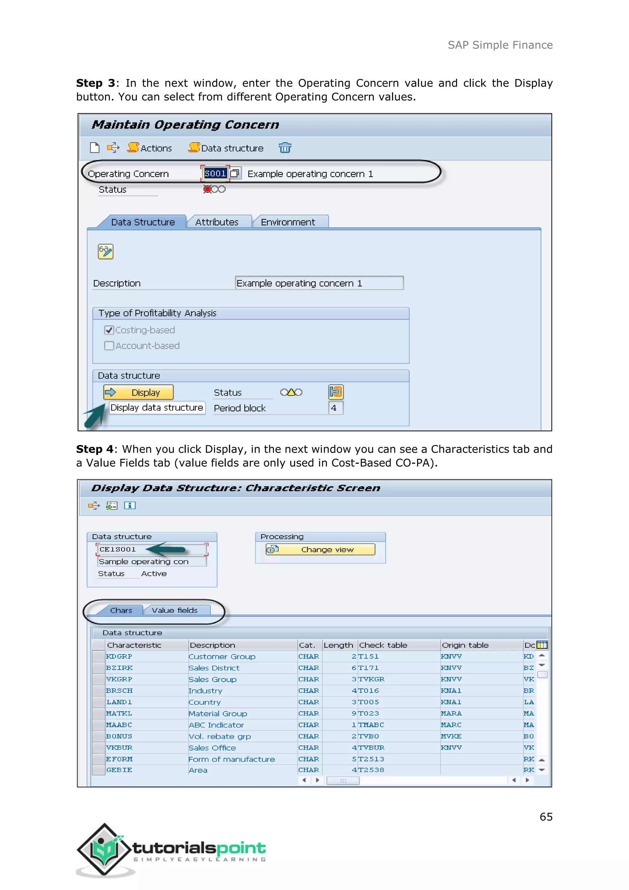Click the Operating Concern red status light
Screen dimensions: 629x890
[x=207, y=189]
